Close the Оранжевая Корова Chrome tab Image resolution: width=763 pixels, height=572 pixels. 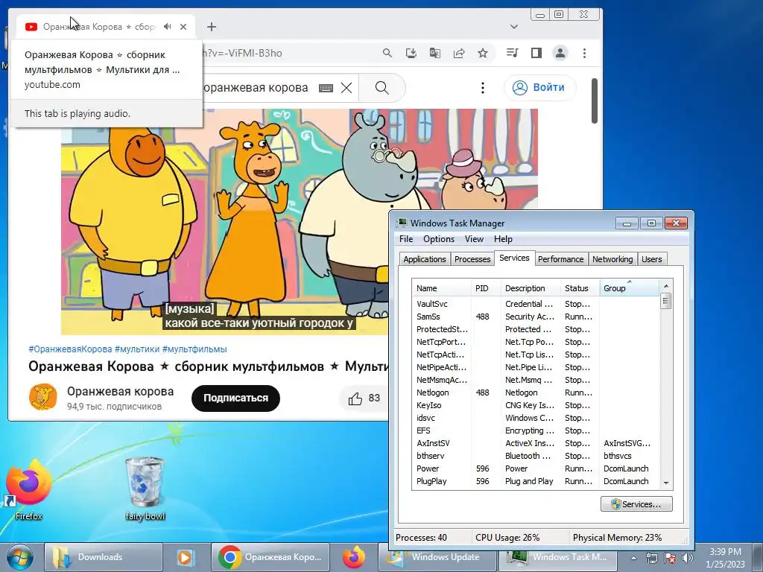point(183,27)
